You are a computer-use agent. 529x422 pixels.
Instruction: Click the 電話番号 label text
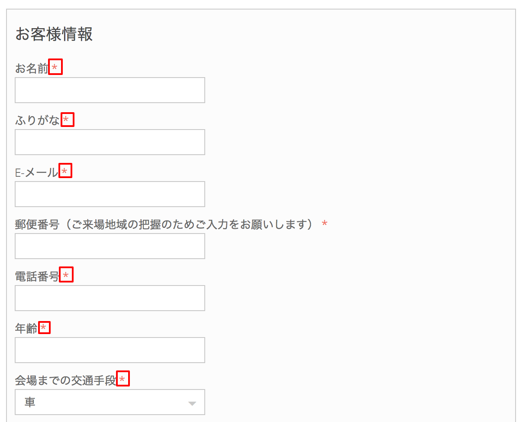click(x=37, y=276)
